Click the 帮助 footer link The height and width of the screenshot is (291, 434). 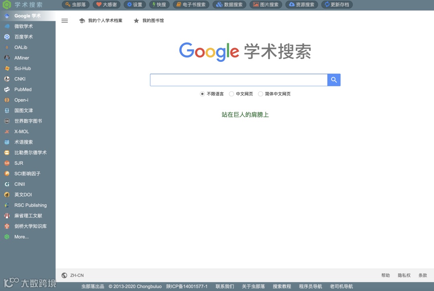tap(385, 275)
